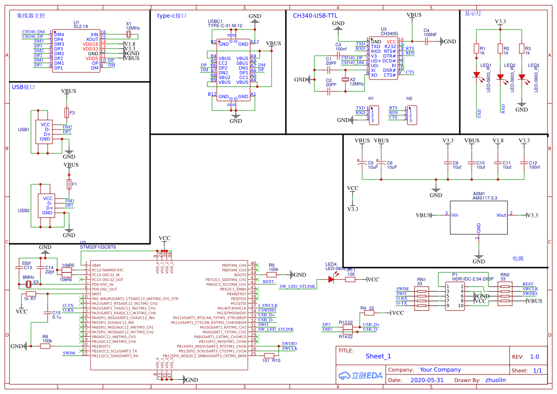The image size is (557, 394).
Task: Click the F1 fuse symbol
Action: coord(69,184)
